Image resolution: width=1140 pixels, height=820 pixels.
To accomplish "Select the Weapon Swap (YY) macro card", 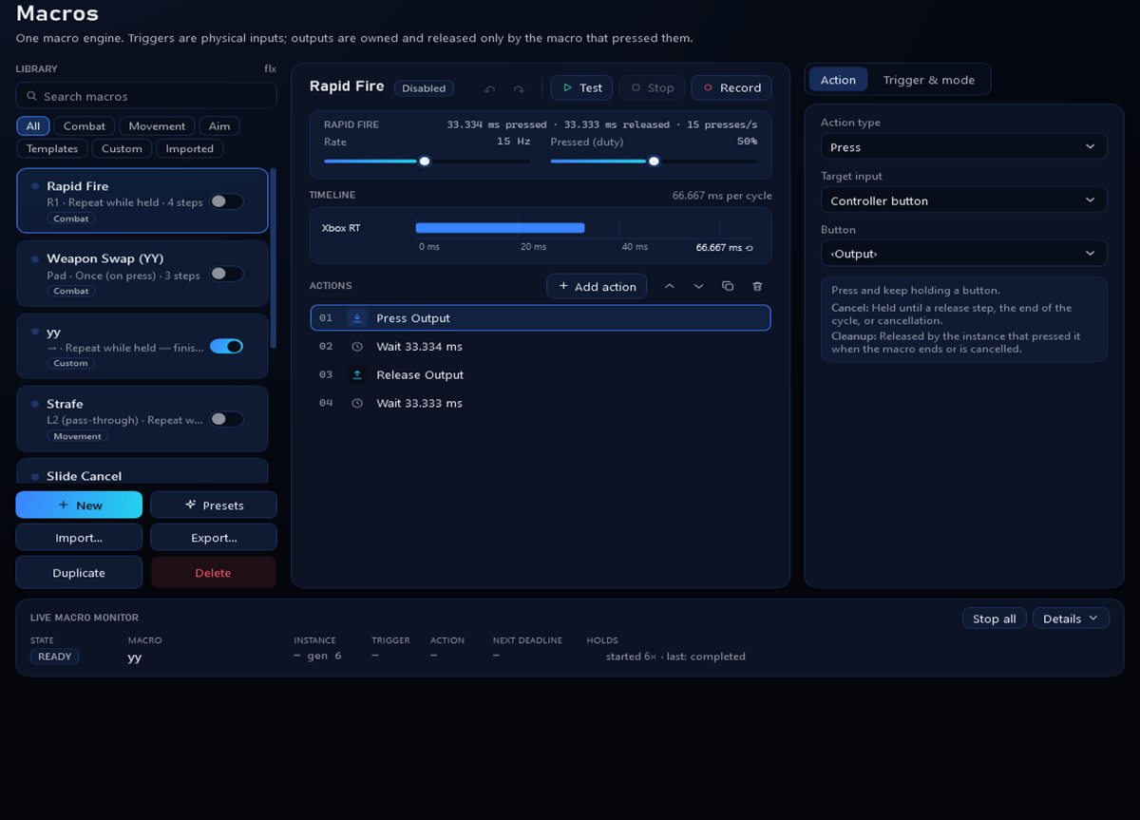I will pyautogui.click(x=142, y=274).
